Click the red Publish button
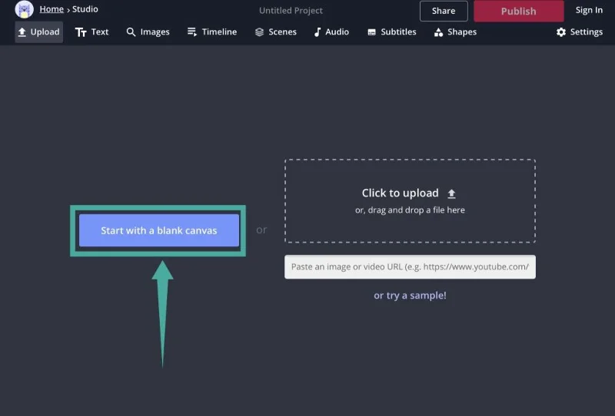Viewport: 615px width, 416px height. 518,11
